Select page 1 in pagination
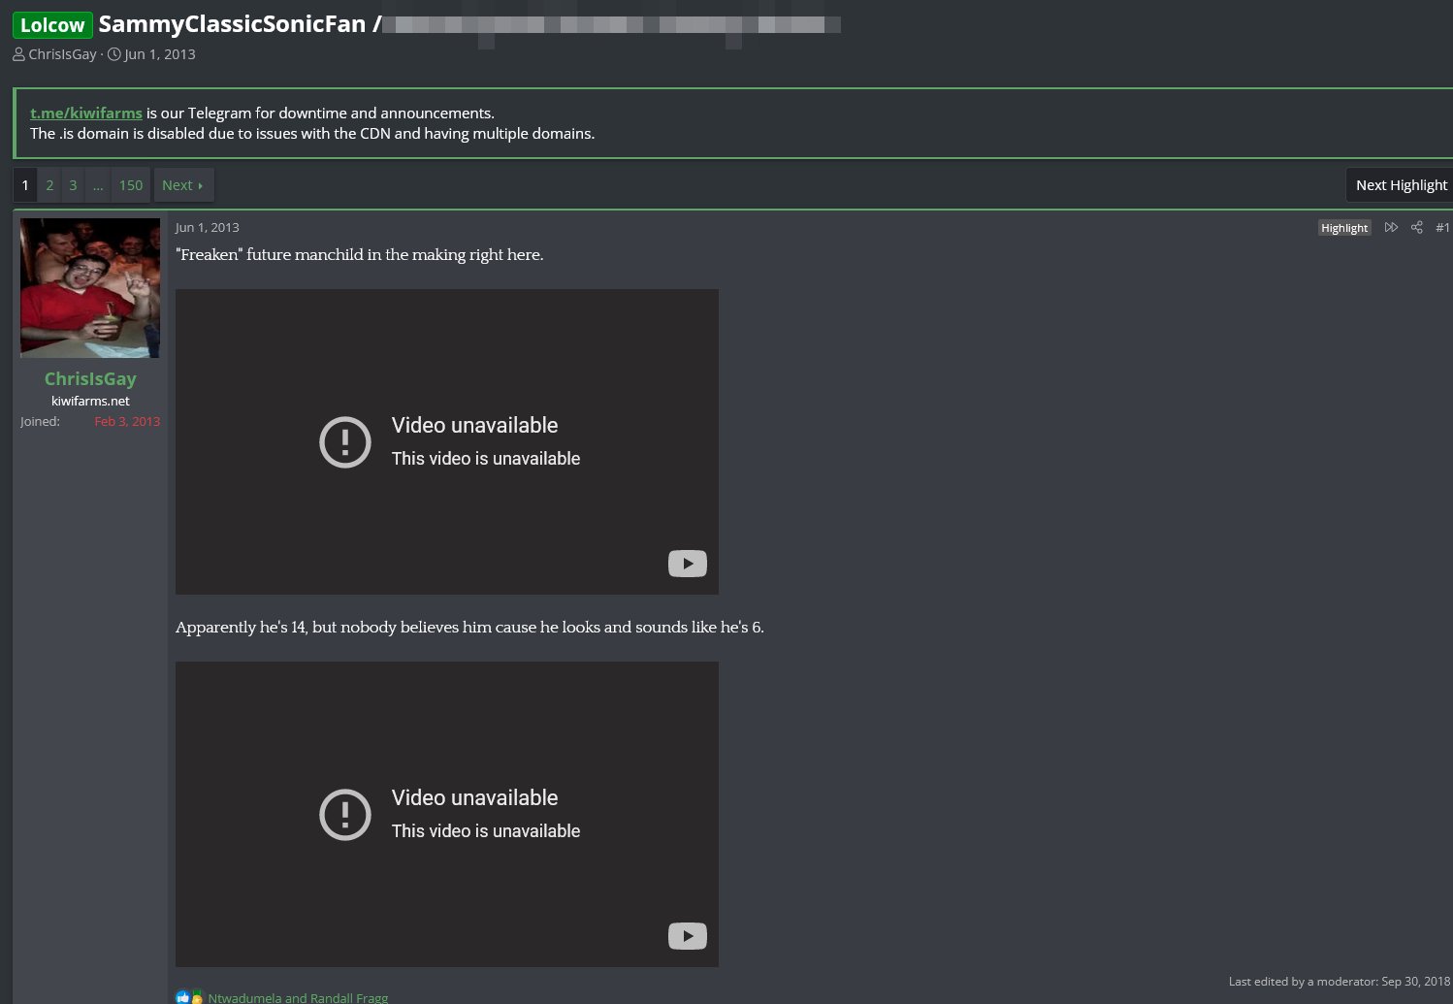1453x1004 pixels. 25,185
